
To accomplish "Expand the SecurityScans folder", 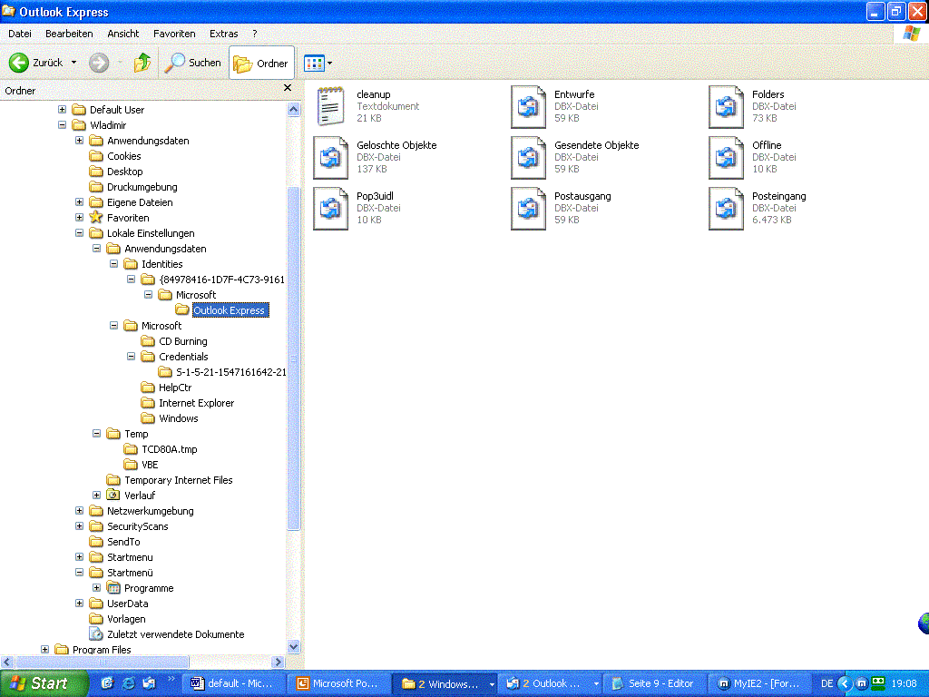I will [x=80, y=525].
